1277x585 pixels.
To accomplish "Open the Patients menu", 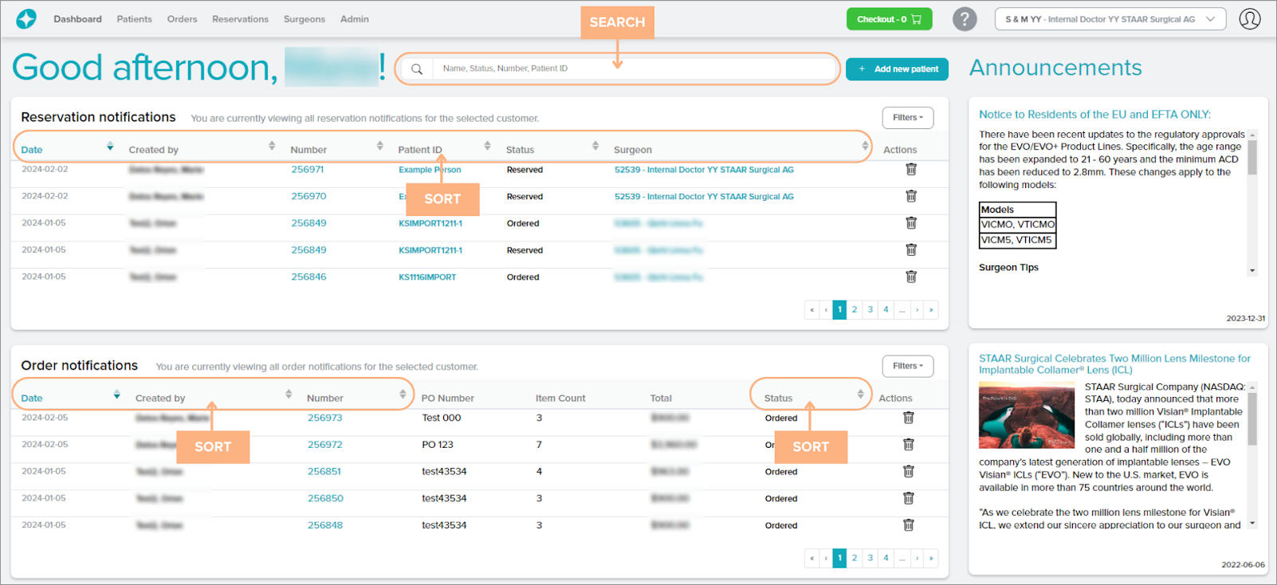I will tap(134, 19).
